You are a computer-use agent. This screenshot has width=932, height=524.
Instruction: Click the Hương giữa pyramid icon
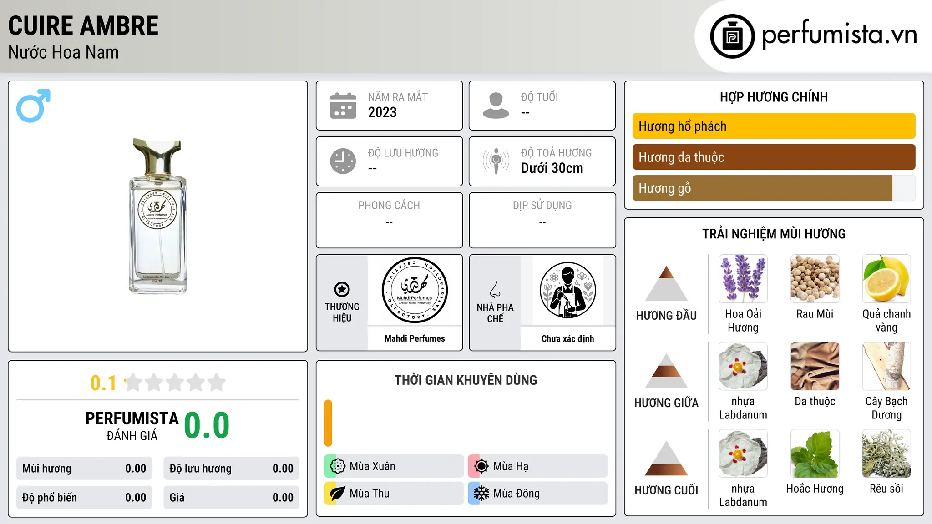[x=666, y=371]
